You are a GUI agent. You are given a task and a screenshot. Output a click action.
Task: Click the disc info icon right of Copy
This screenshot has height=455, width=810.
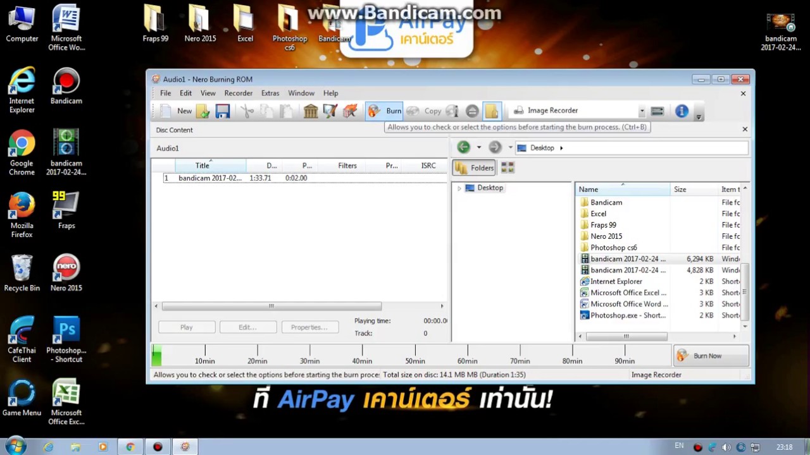pyautogui.click(x=452, y=111)
